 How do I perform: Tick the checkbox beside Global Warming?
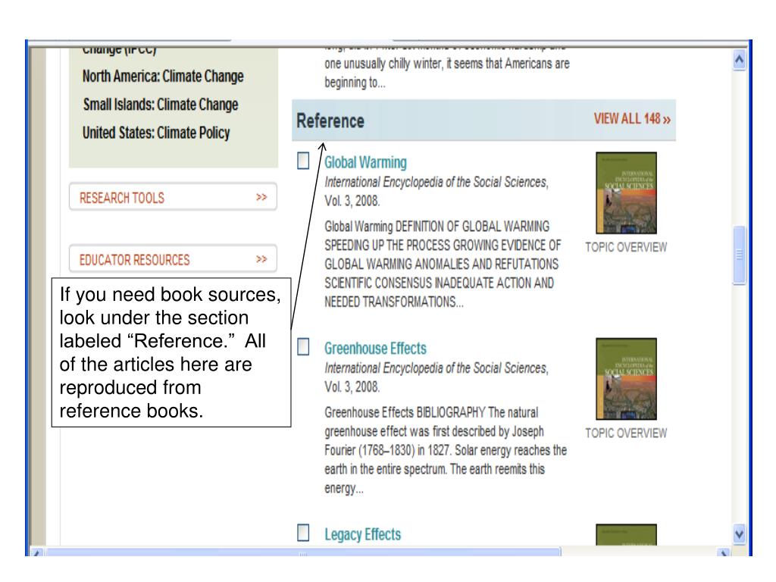point(303,161)
